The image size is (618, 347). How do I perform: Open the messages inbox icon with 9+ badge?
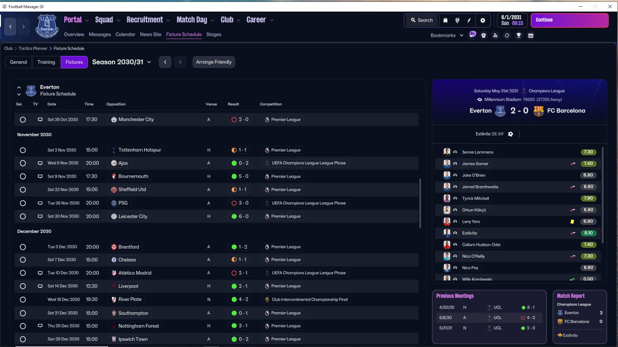[473, 35]
